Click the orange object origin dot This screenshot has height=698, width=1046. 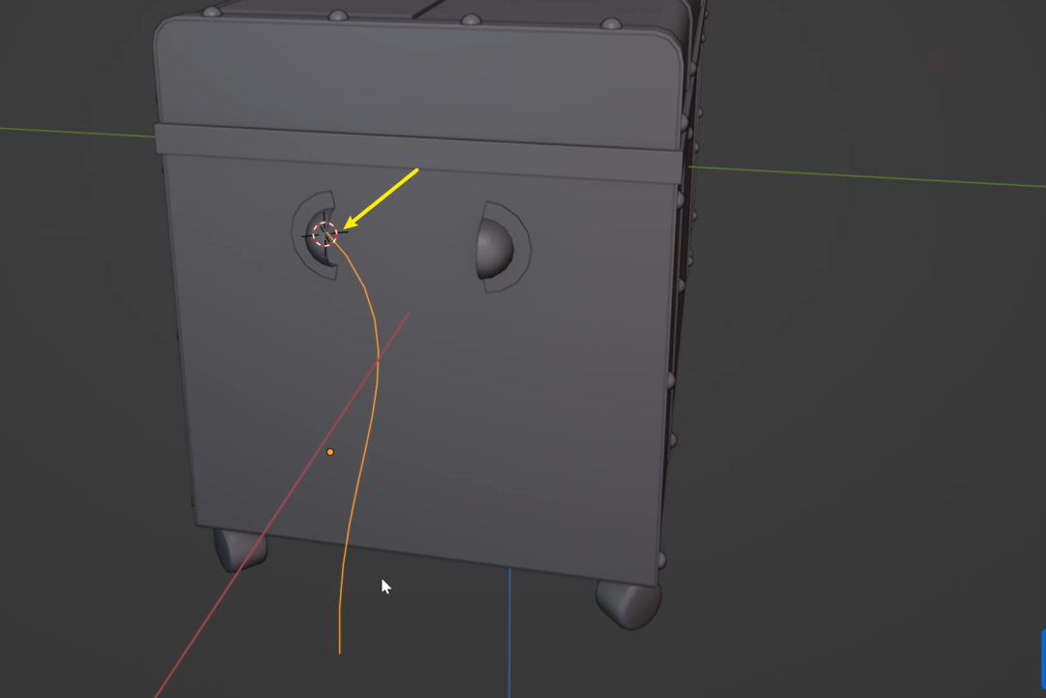click(x=330, y=452)
